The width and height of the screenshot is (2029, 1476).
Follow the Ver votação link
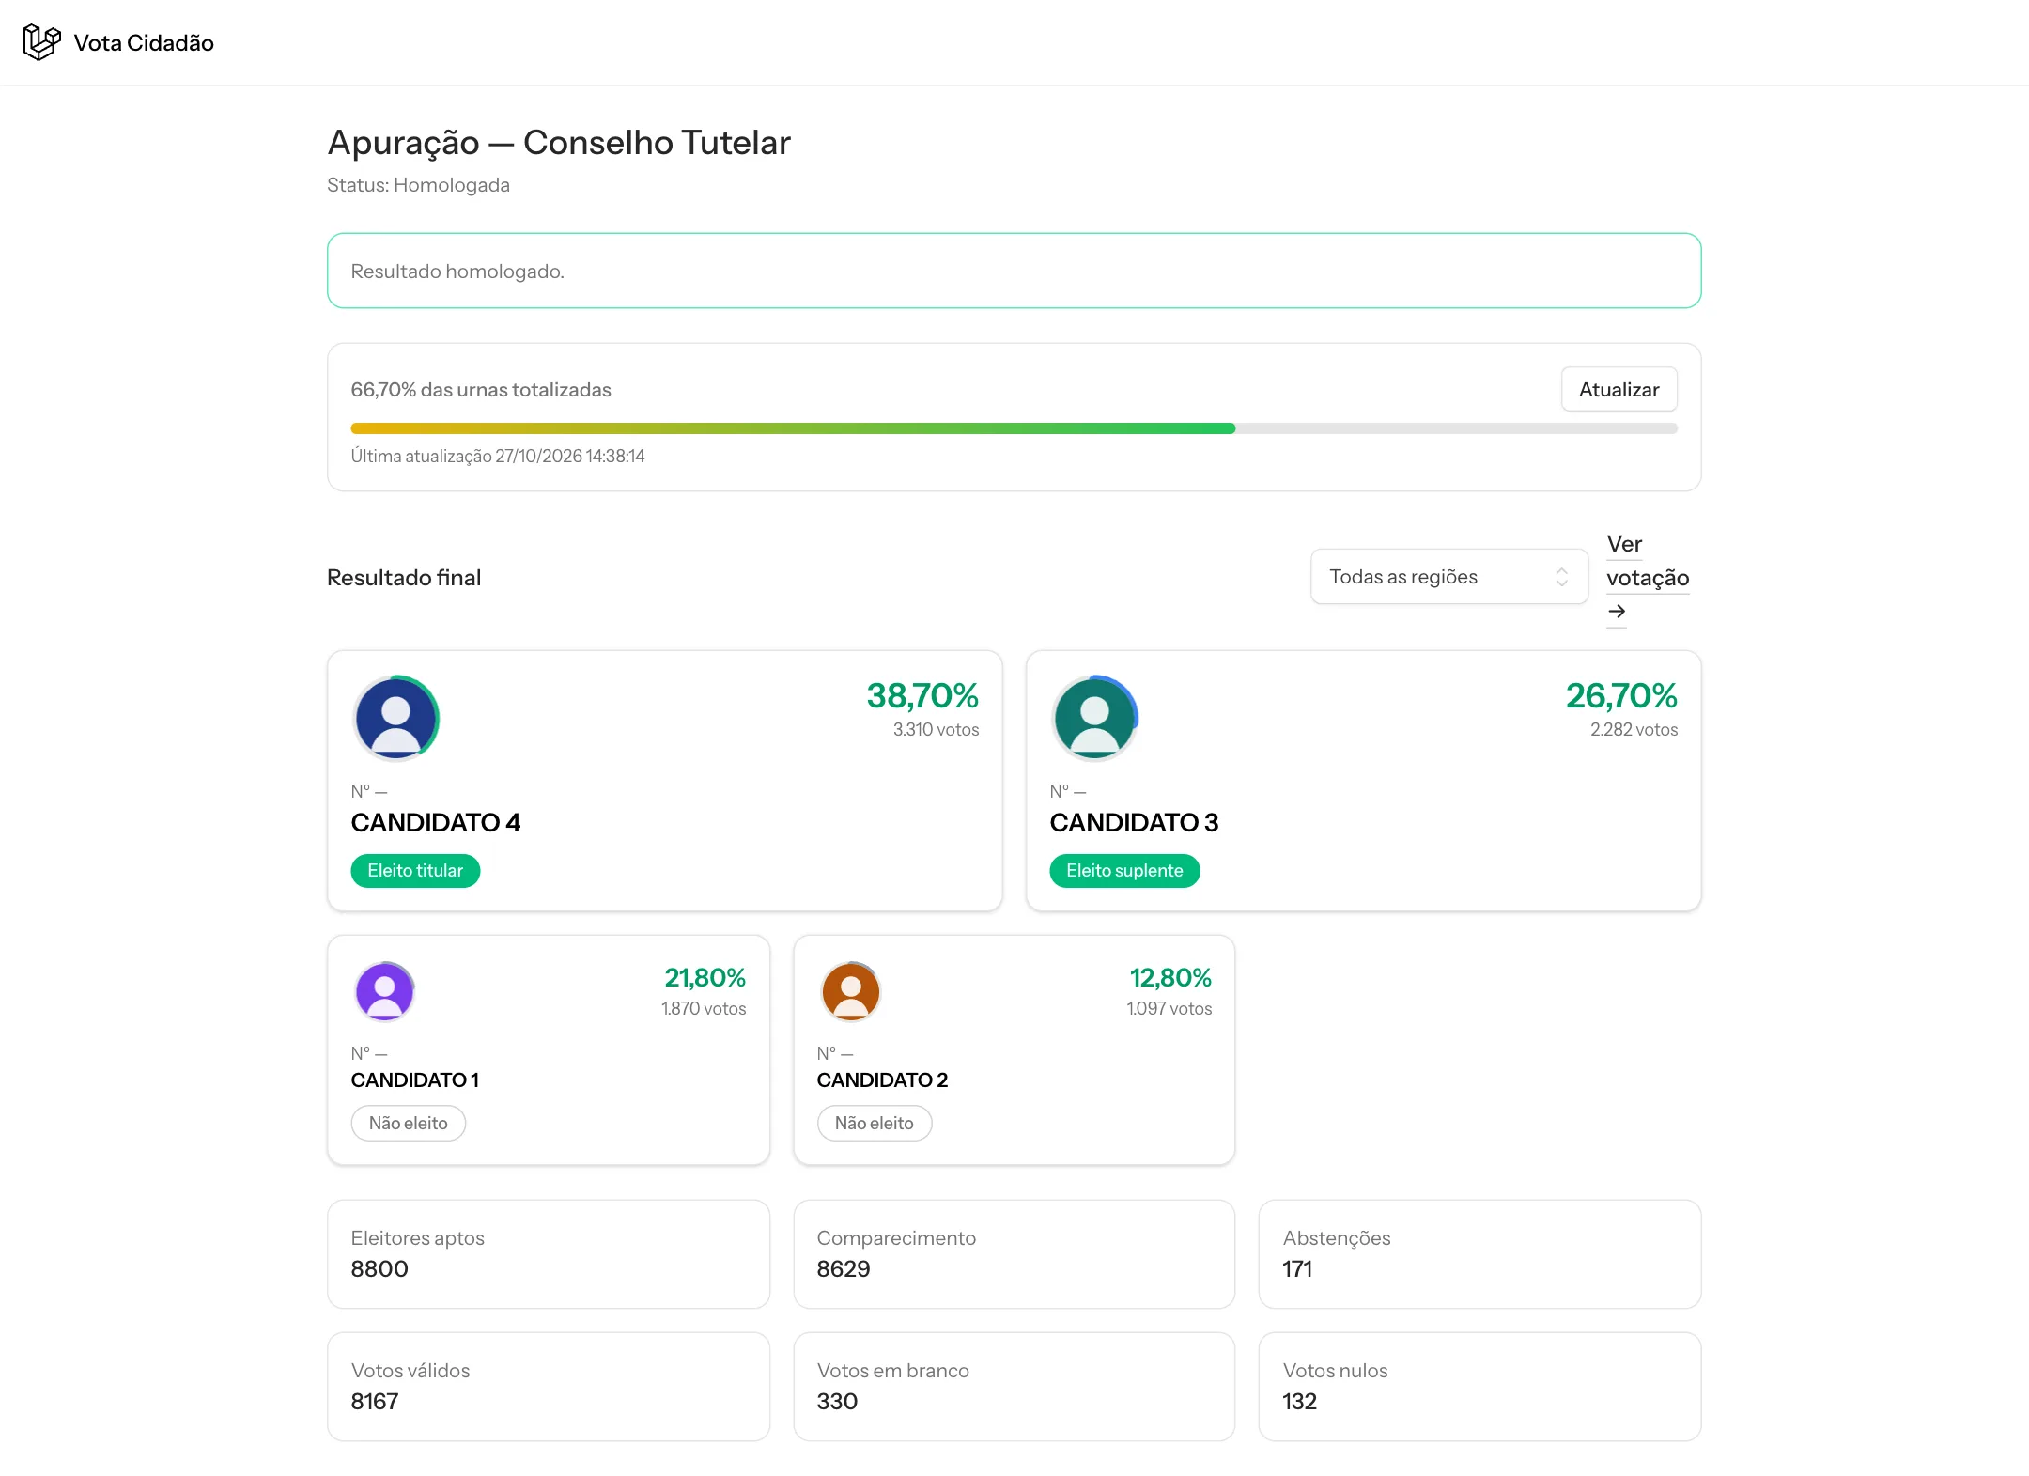[1648, 578]
